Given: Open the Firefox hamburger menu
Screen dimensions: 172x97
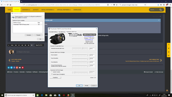Looking at the screenshot, I should [170, 5].
